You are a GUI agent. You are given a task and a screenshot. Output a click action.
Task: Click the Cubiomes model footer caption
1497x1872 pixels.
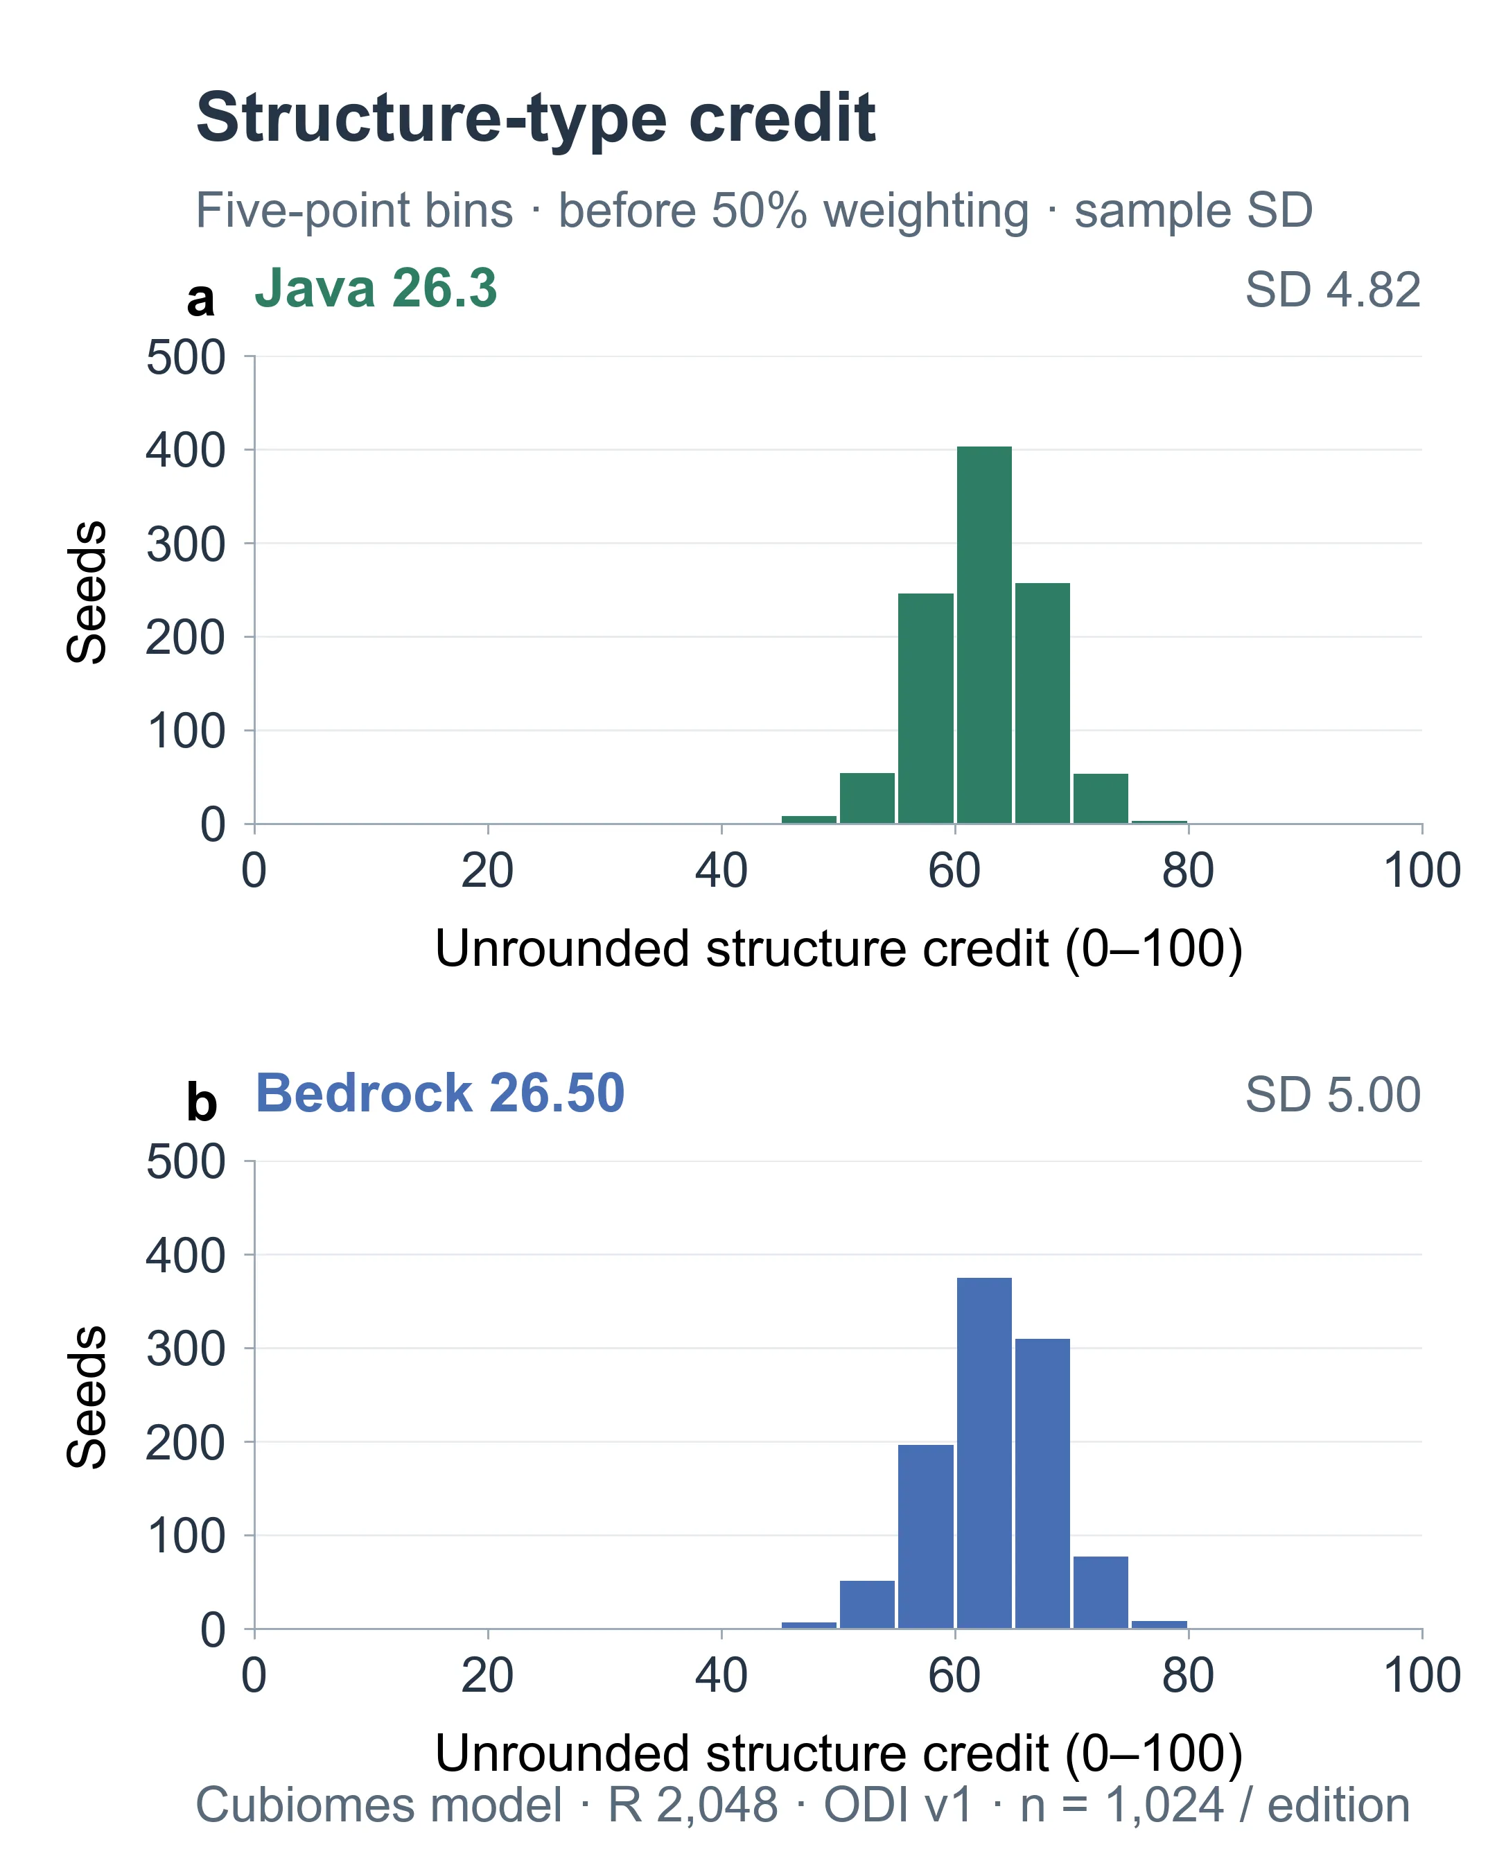803,1805
